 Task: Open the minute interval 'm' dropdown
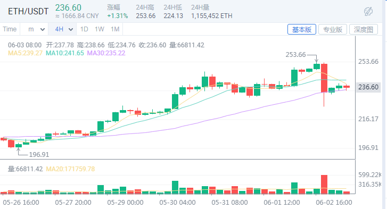36,29
